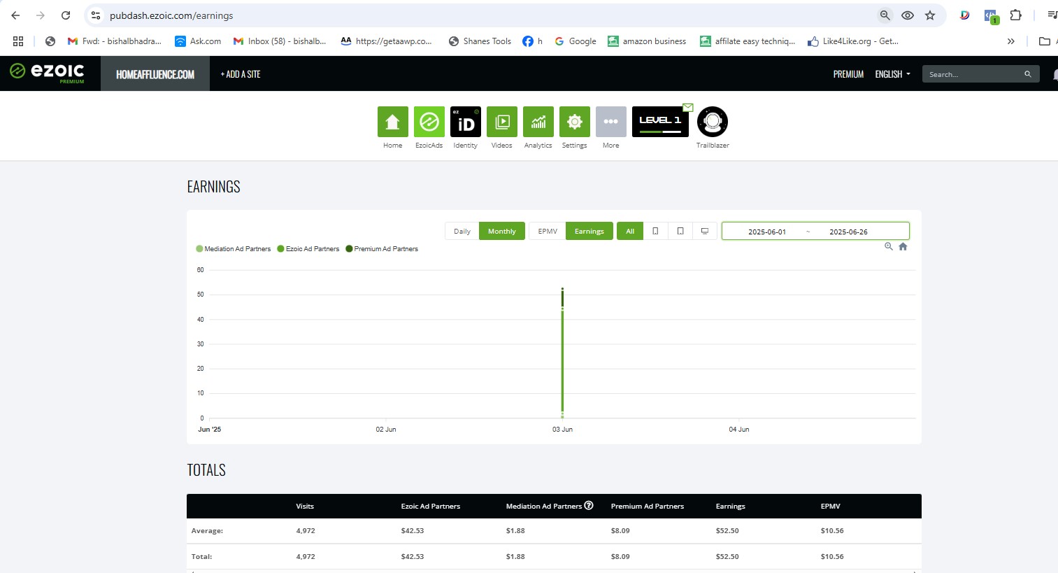This screenshot has width=1058, height=573.
Task: Click the Ezoic Ad Partners column header
Action: pyautogui.click(x=431, y=506)
